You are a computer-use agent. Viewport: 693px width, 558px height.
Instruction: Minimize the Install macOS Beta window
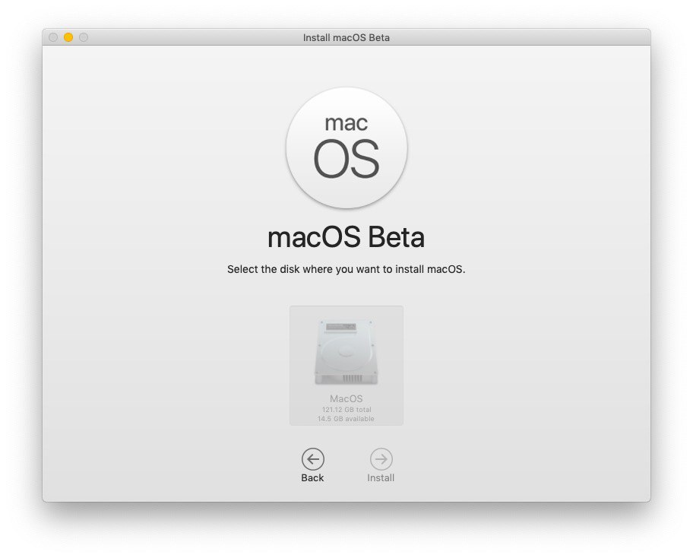68,37
